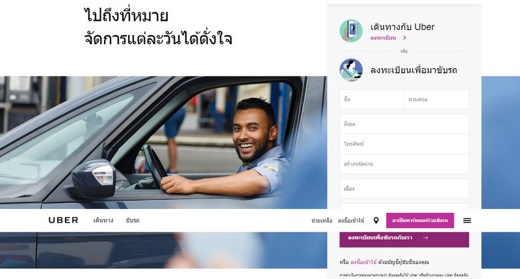Open the location pin city selector
Viewport: 520px width, 279px height.
tap(376, 221)
